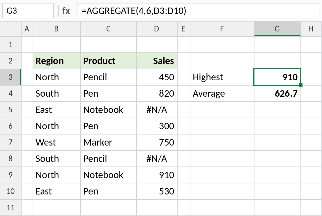Click the Region header cell
Image resolution: width=322 pixels, height=216 pixels.
pos(57,61)
